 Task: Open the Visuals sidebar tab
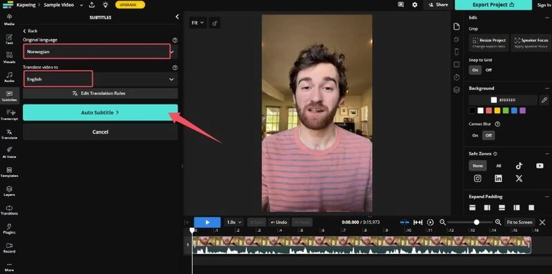click(x=9, y=57)
